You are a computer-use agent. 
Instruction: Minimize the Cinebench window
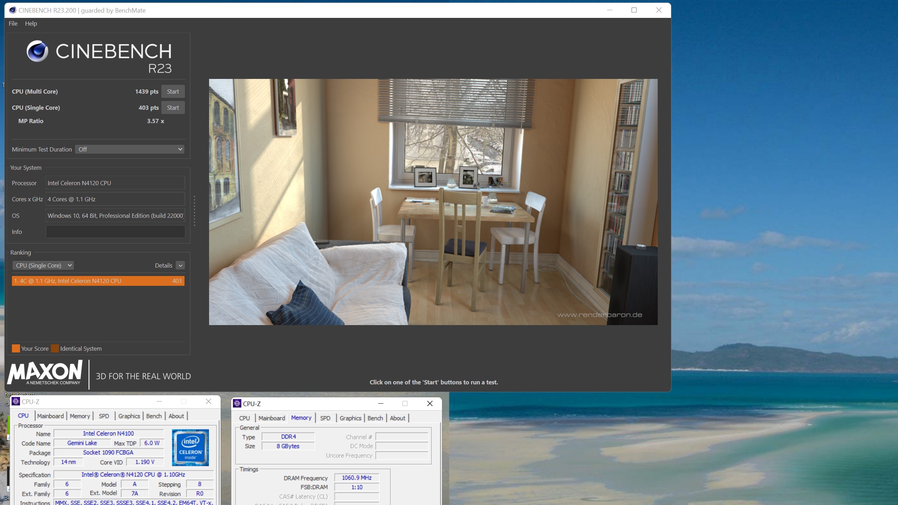pyautogui.click(x=610, y=10)
